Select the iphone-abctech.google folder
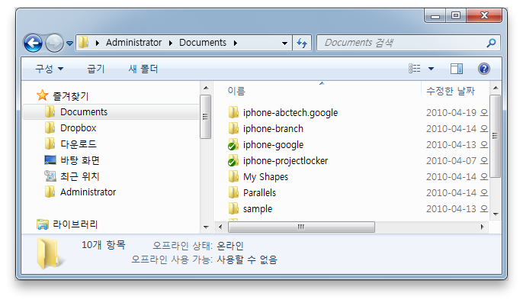 (x=290, y=113)
